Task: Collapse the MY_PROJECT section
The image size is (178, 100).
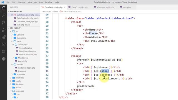Action: pyautogui.click(x=15, y=28)
